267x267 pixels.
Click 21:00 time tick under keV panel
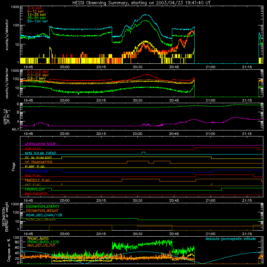(211, 67)
